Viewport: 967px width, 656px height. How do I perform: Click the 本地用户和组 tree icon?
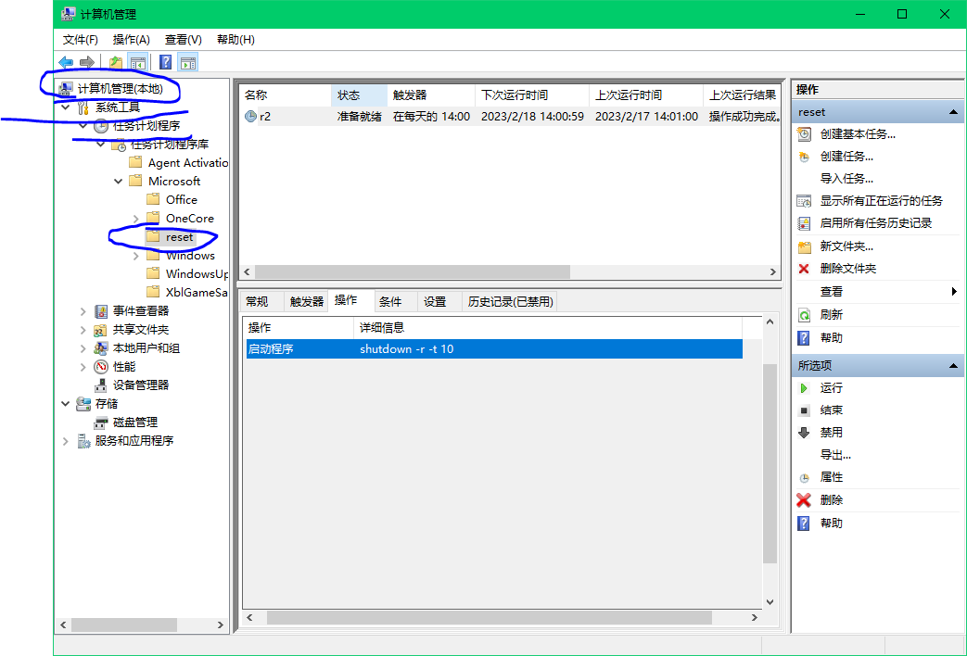[x=101, y=348]
